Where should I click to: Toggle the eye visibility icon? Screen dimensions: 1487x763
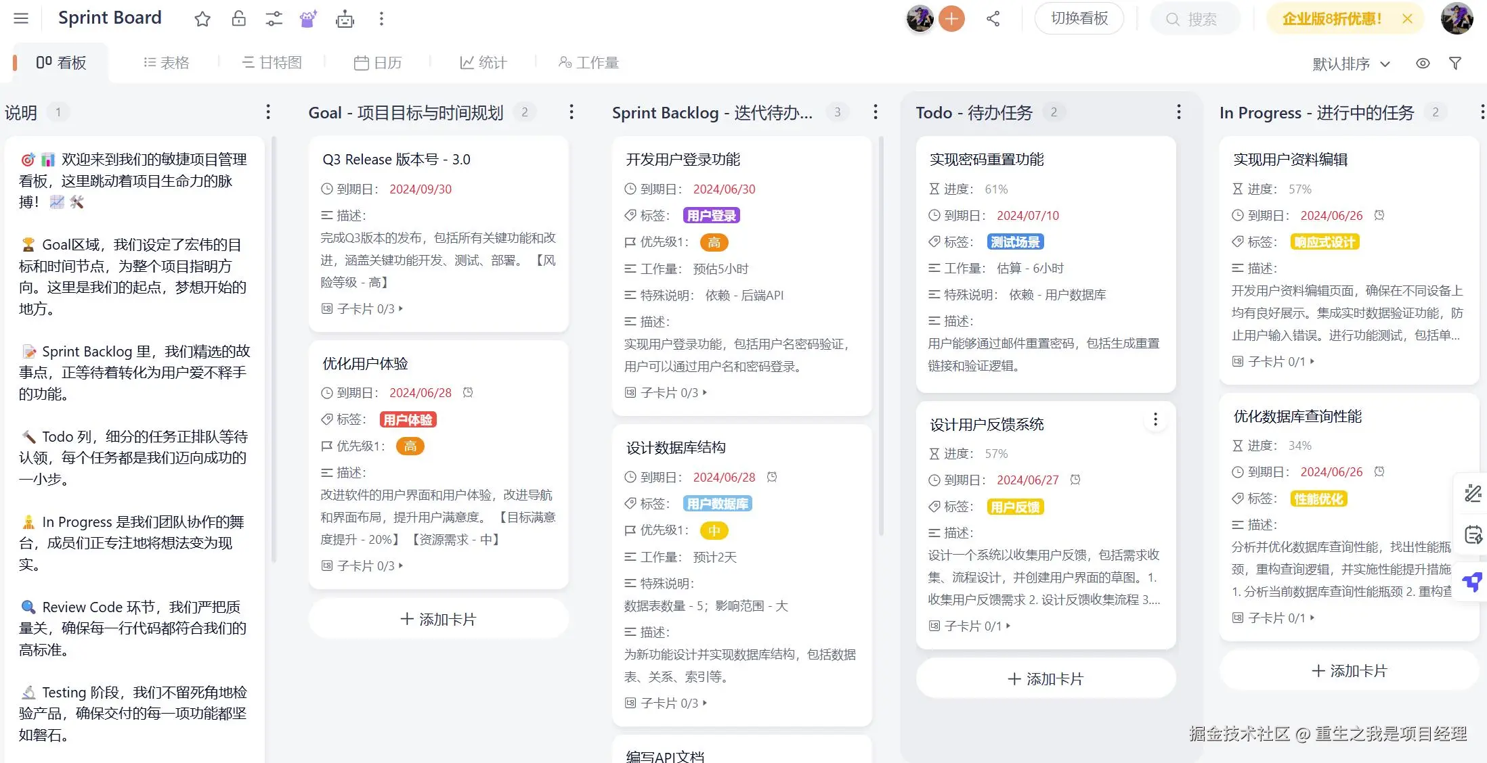tap(1423, 63)
